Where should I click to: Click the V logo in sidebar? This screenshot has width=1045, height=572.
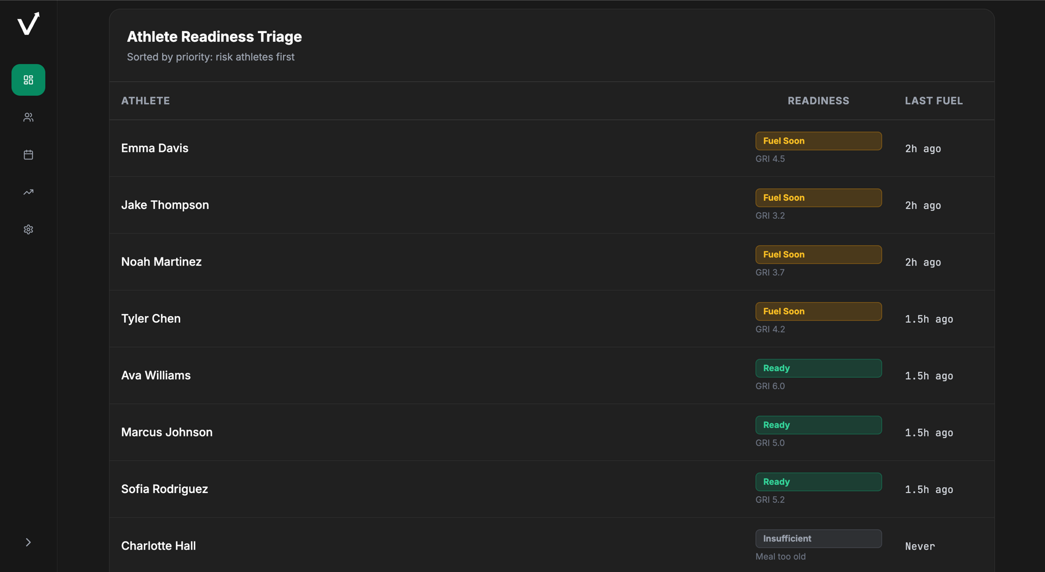click(x=28, y=24)
